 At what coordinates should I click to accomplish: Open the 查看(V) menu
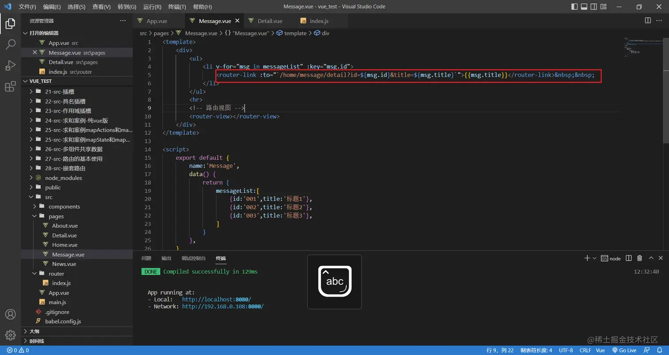(x=102, y=7)
